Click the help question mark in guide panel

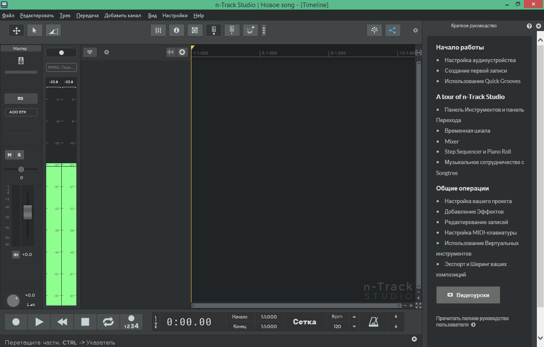click(x=529, y=26)
